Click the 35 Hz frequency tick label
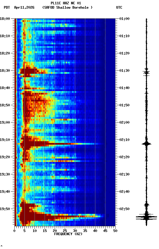159x249 pixels. [x=85, y=231]
